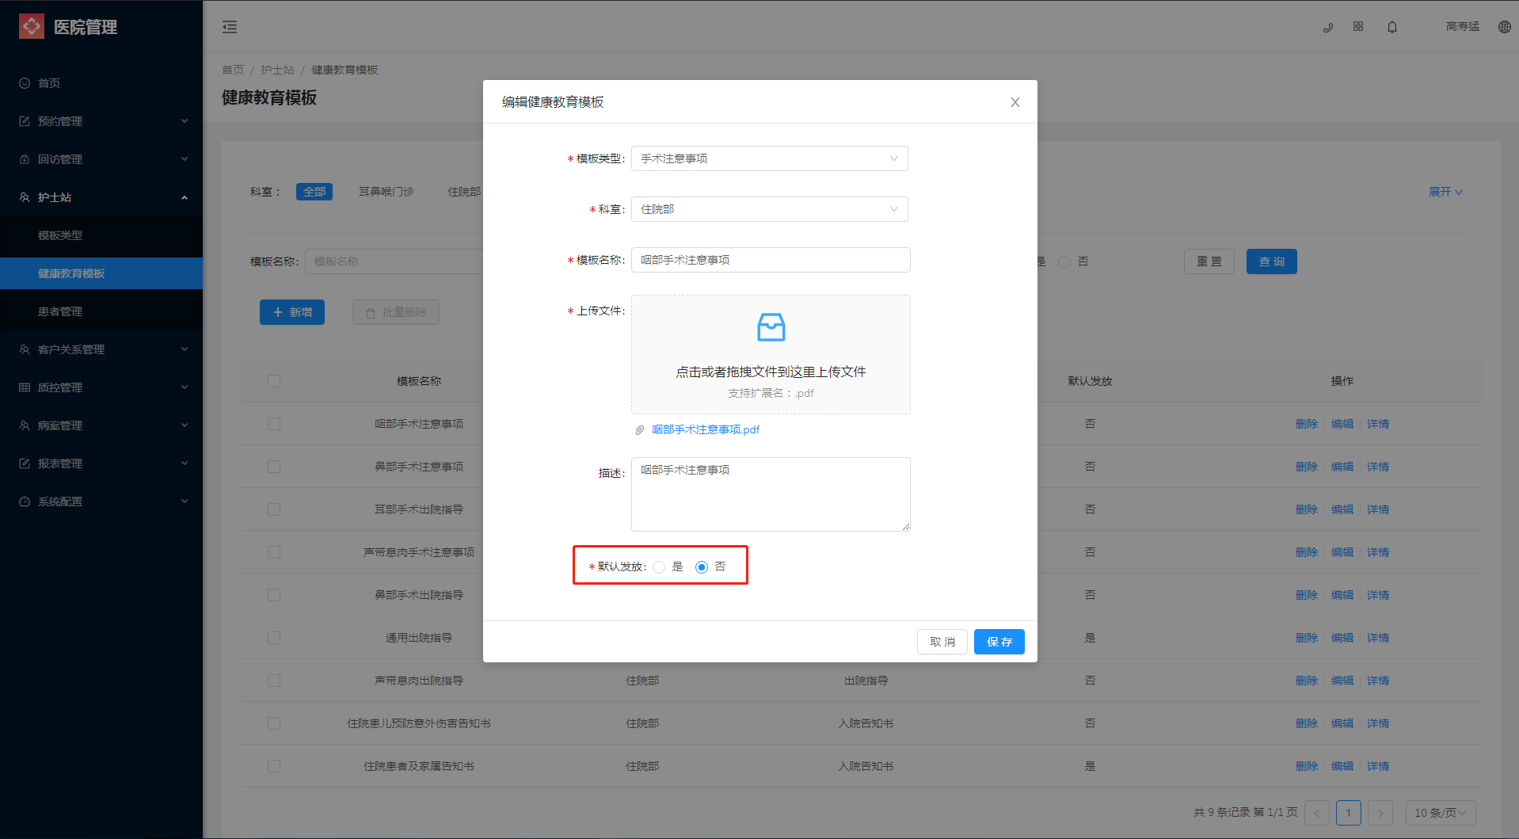Select the 耳鼻喉门诊 department tab
This screenshot has width=1519, height=839.
click(x=386, y=192)
